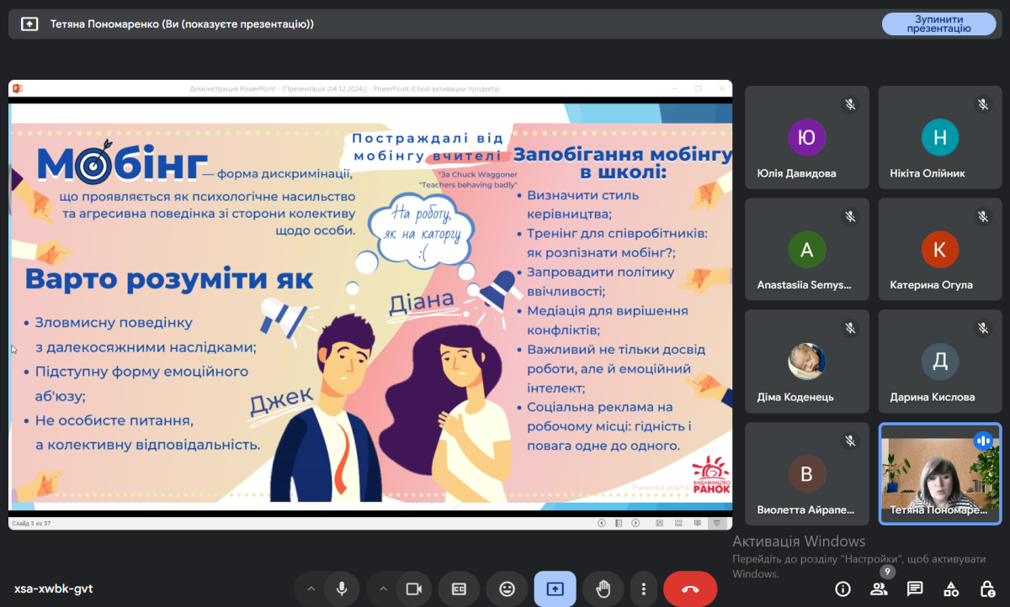Stop the presentation with Зупинити презентацію
This screenshot has width=1010, height=607.
[x=938, y=24]
